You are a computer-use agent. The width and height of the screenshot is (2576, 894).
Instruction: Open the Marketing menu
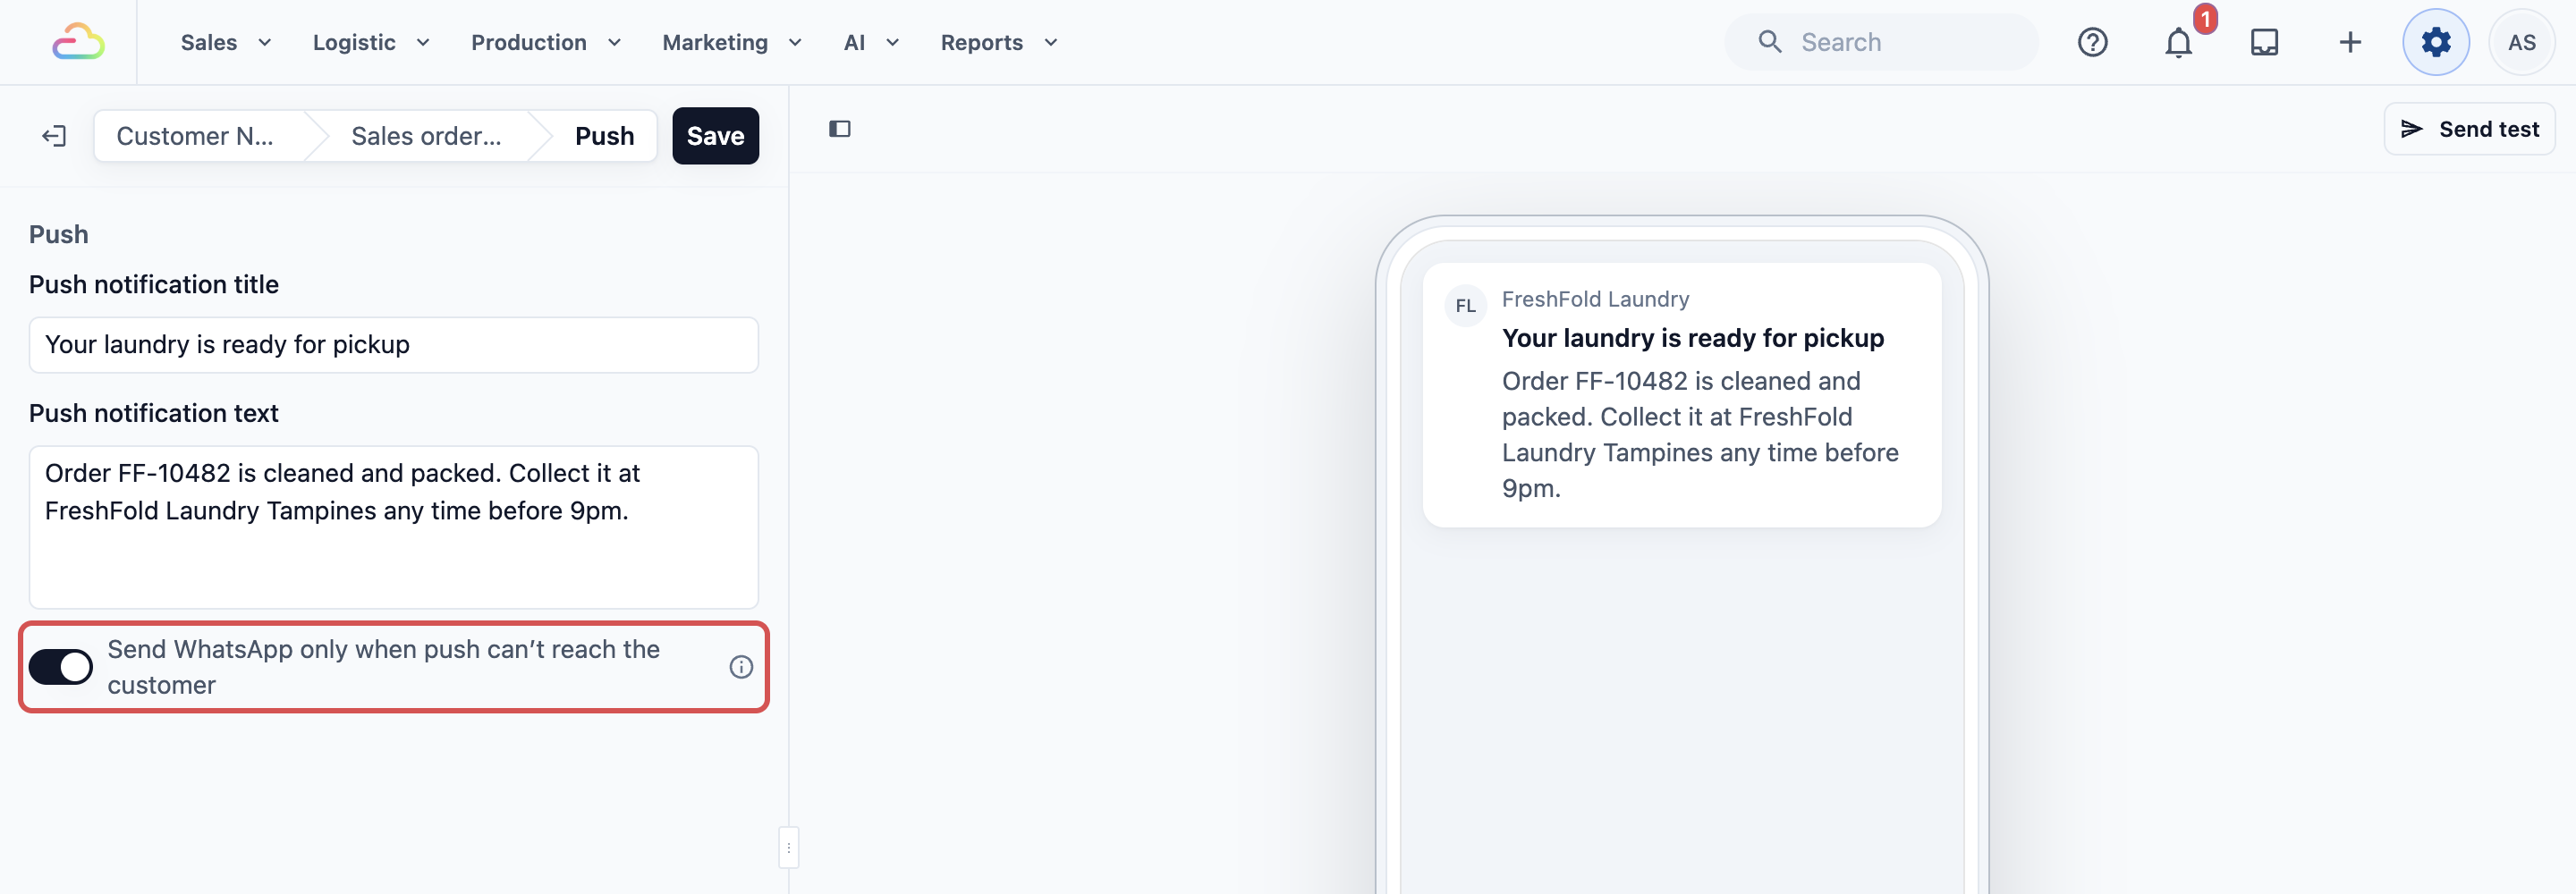pos(732,42)
